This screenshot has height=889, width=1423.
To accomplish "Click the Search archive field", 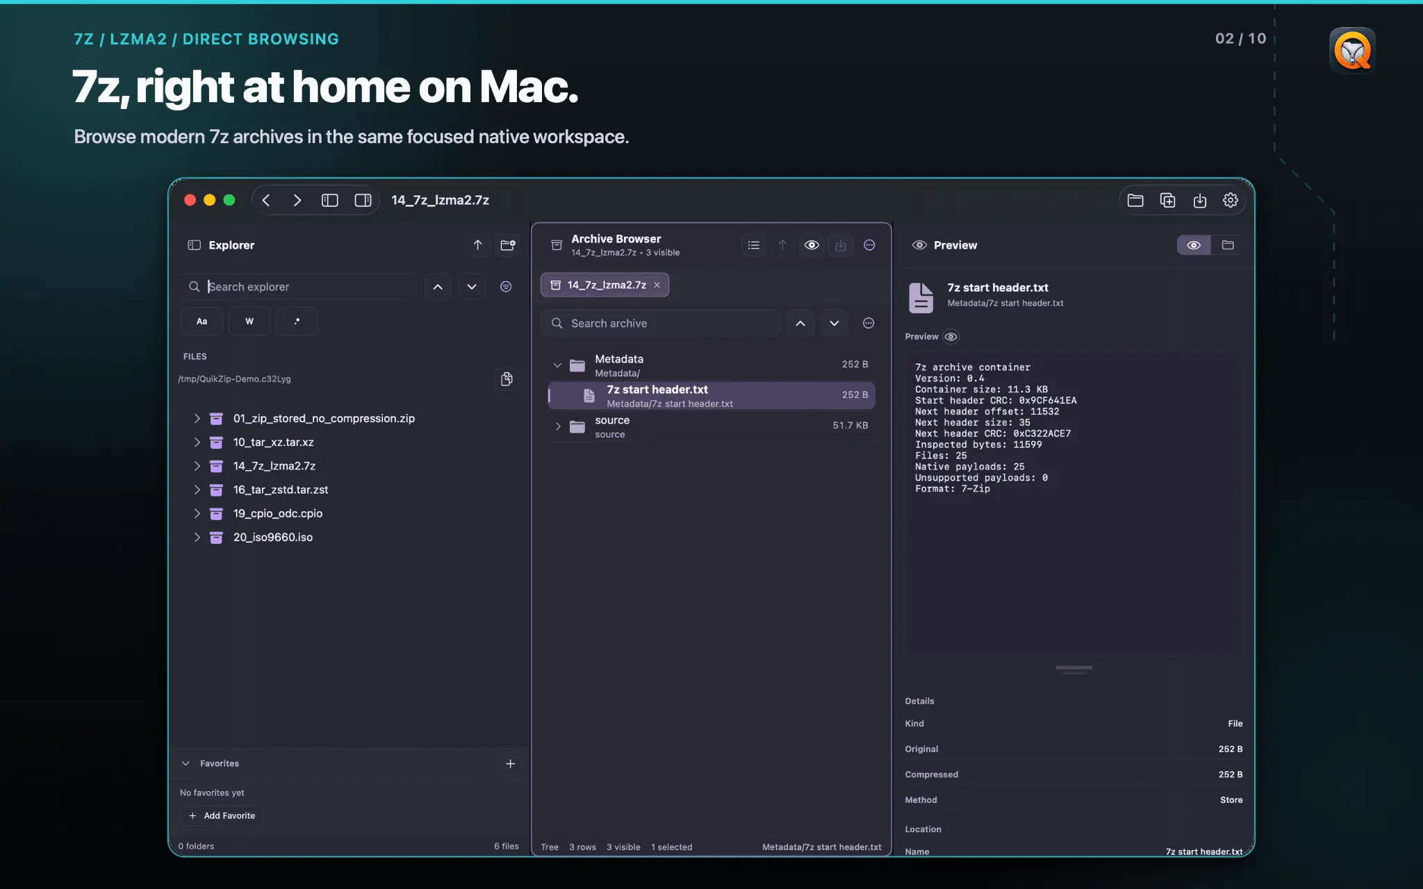I will pyautogui.click(x=661, y=323).
